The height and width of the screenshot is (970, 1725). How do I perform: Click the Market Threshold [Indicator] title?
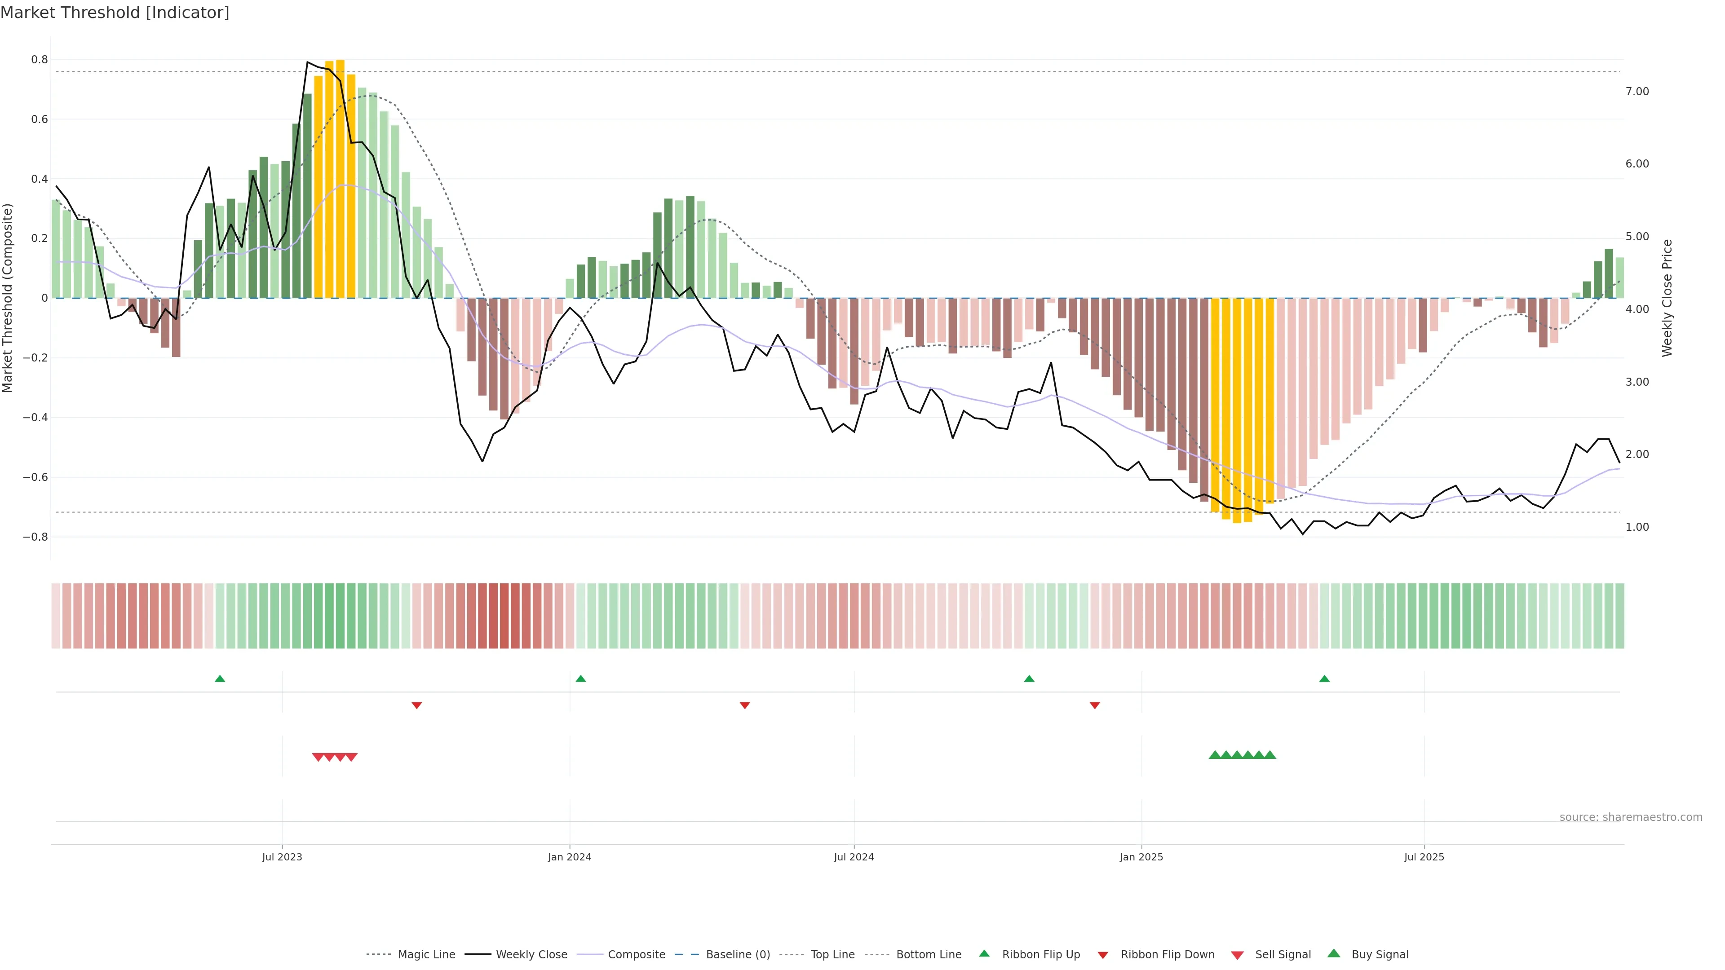coord(115,12)
